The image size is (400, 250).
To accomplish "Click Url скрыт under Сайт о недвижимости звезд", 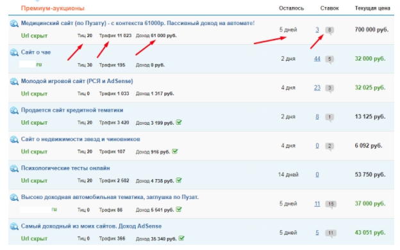I will pyautogui.click(x=34, y=152).
